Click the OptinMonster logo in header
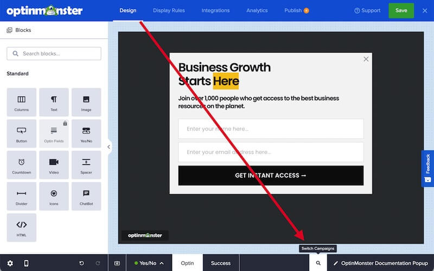Screen dimensions: 434x271 point(44,10)
